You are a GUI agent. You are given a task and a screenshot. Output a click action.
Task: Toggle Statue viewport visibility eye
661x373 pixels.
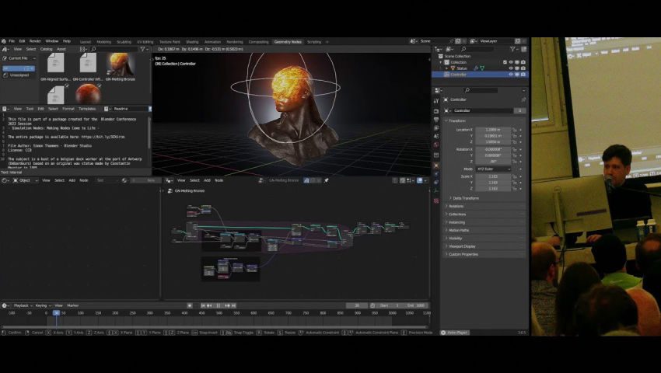pyautogui.click(x=511, y=68)
